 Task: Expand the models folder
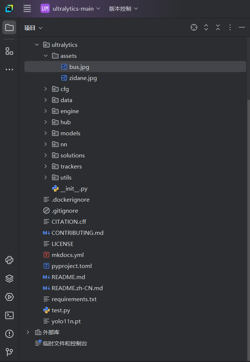click(46, 133)
